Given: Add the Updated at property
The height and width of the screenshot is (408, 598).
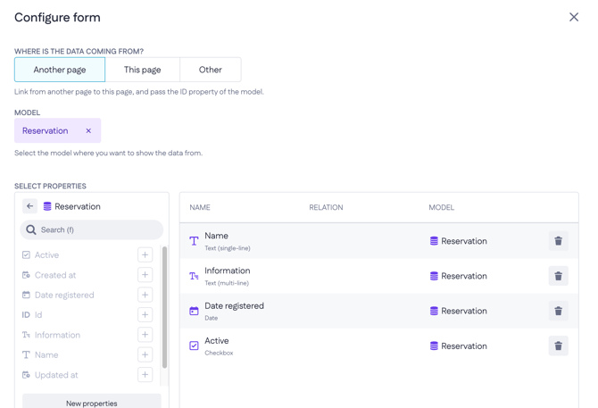Looking at the screenshot, I should [145, 375].
